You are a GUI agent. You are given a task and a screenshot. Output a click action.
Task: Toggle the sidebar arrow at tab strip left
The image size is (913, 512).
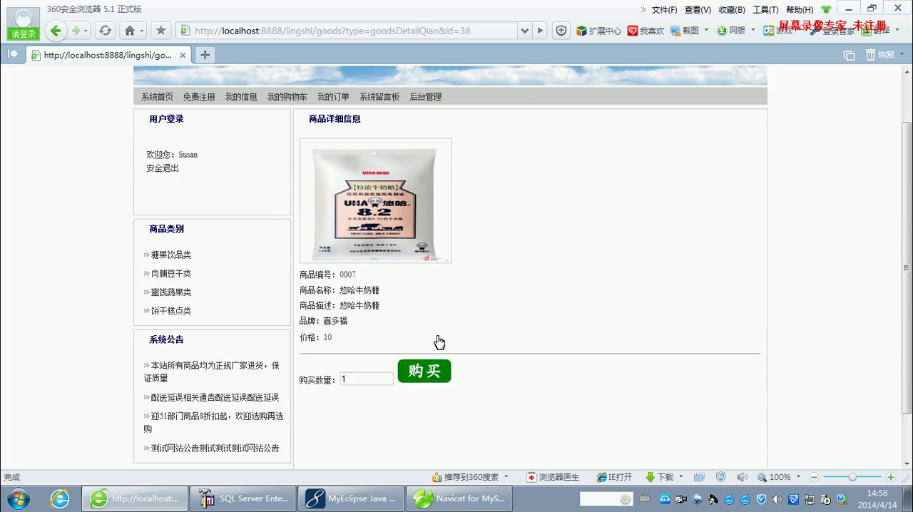[x=13, y=54]
